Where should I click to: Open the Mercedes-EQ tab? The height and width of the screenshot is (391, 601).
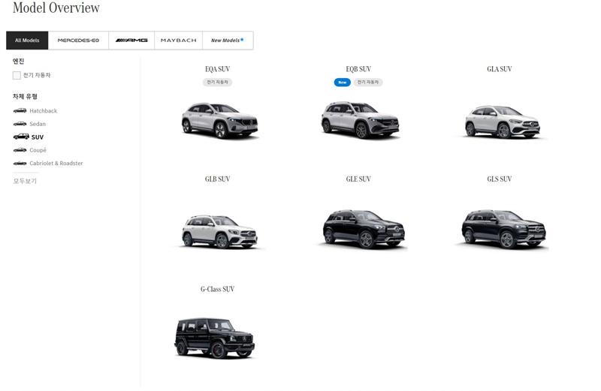(x=78, y=41)
